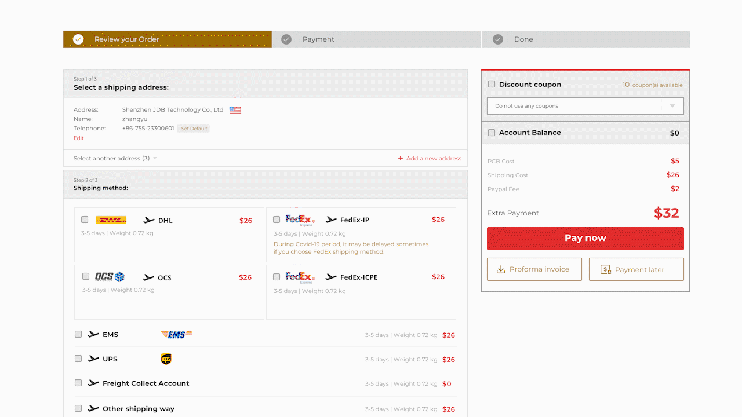Download the Proforma invoice
The image size is (742, 417).
(534, 269)
